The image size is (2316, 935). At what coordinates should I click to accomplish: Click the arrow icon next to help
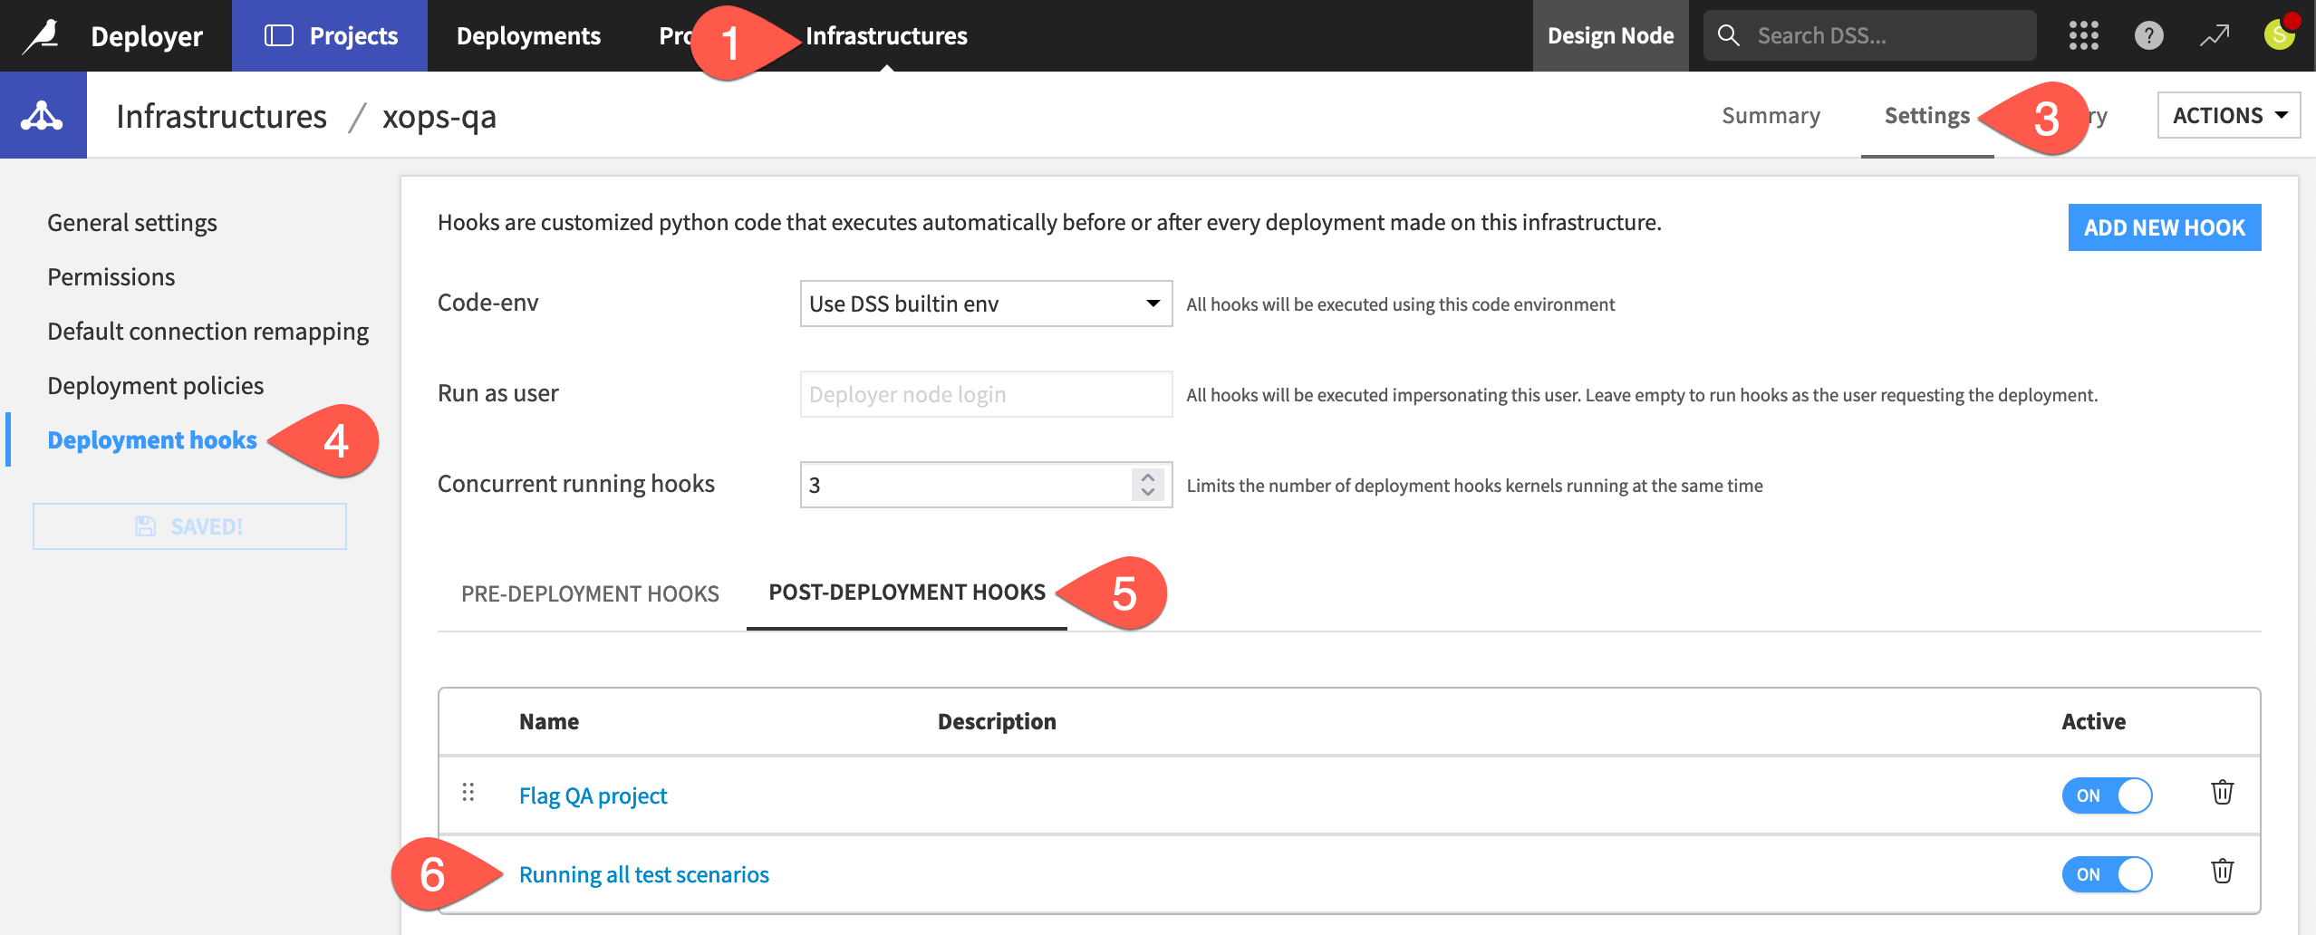(x=2214, y=35)
